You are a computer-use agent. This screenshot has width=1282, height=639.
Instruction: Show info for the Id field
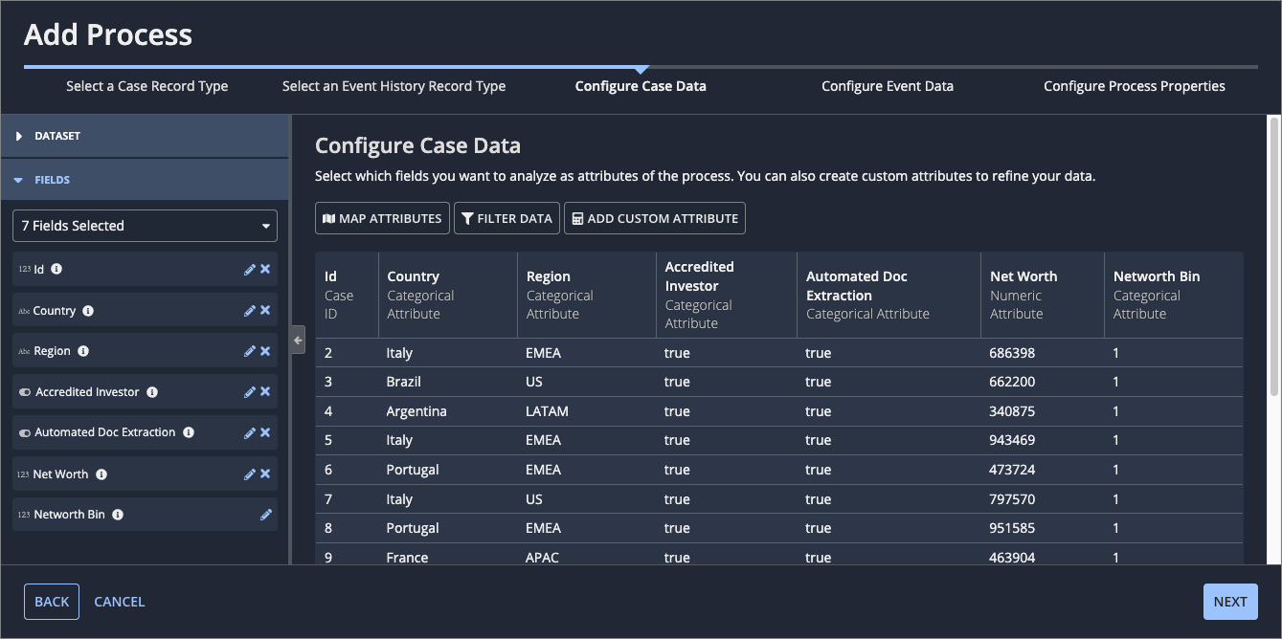tap(56, 270)
